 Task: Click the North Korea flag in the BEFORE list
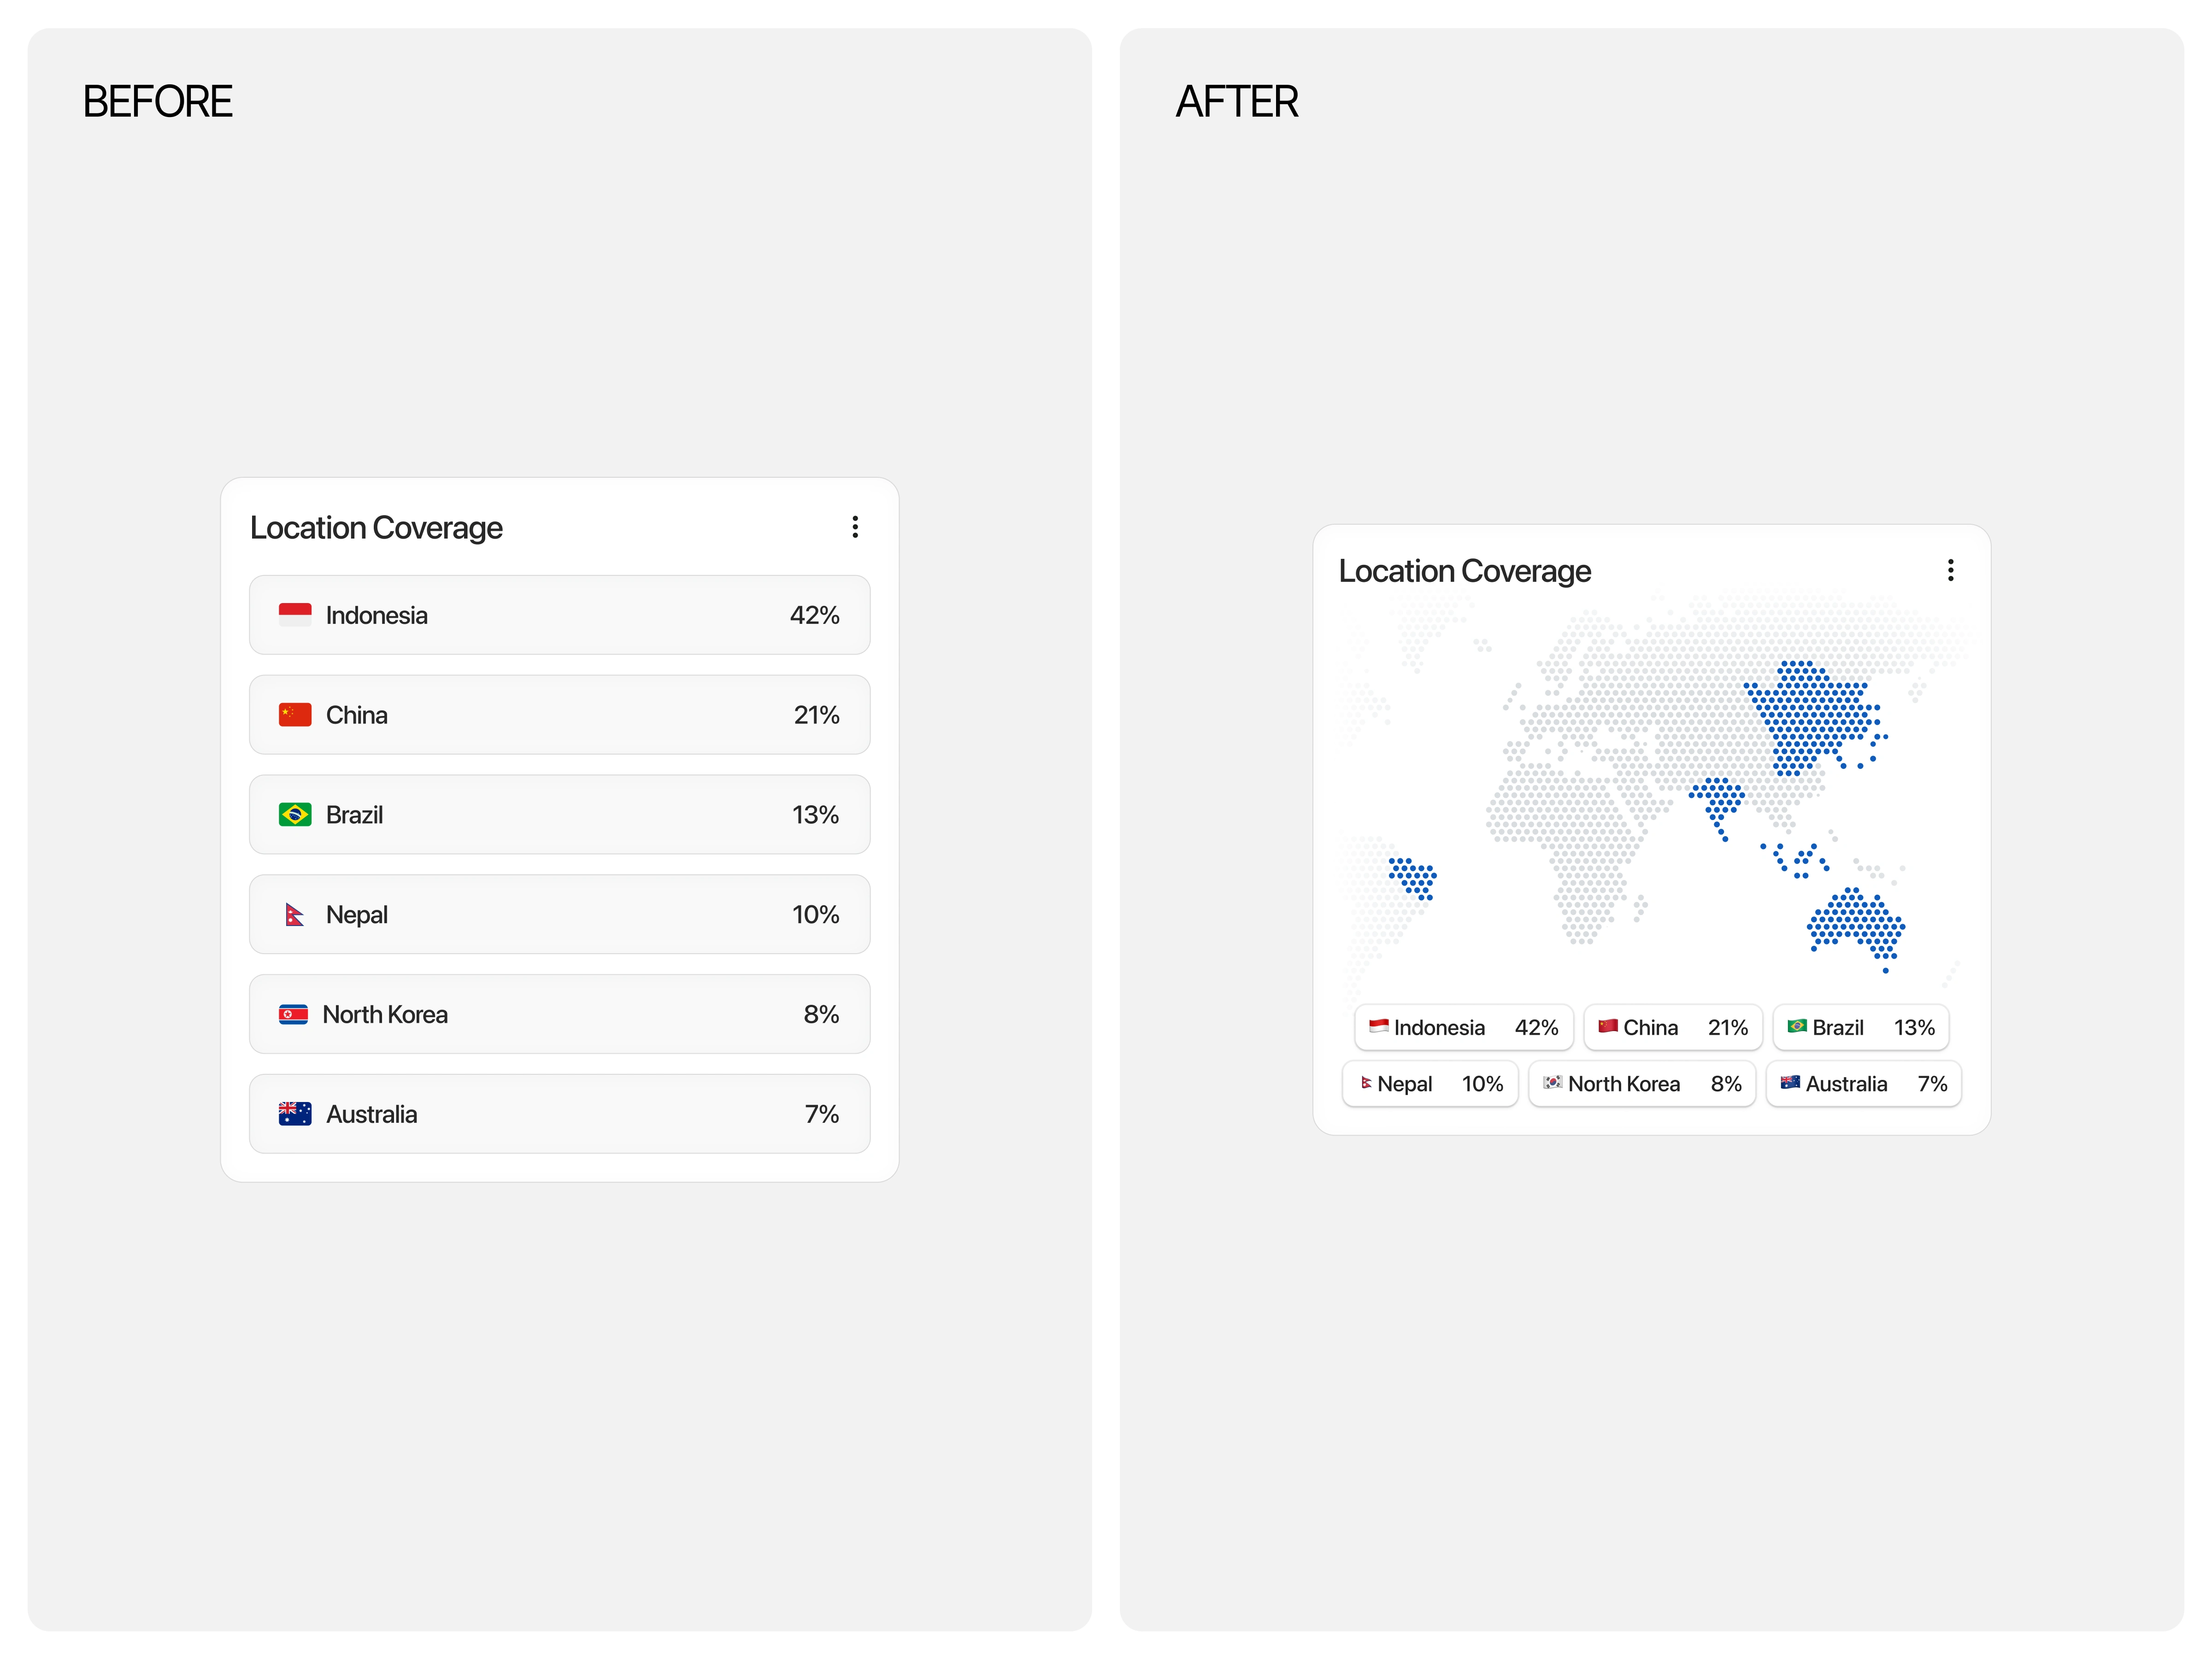click(x=293, y=1015)
